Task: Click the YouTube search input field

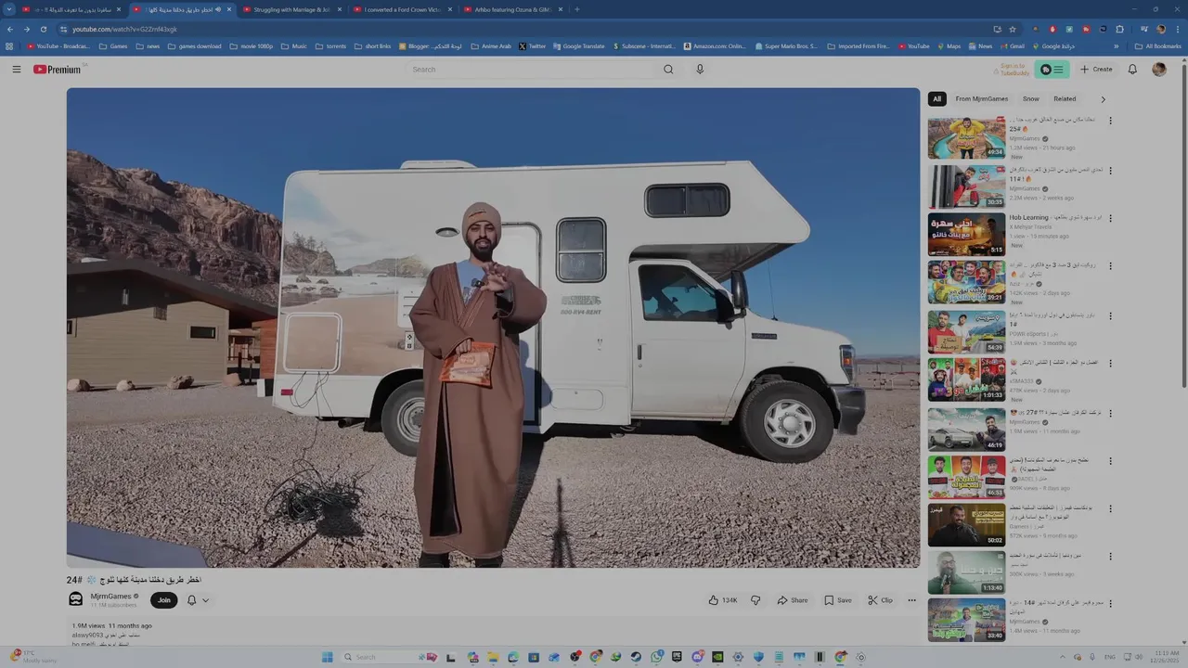Action: click(529, 70)
